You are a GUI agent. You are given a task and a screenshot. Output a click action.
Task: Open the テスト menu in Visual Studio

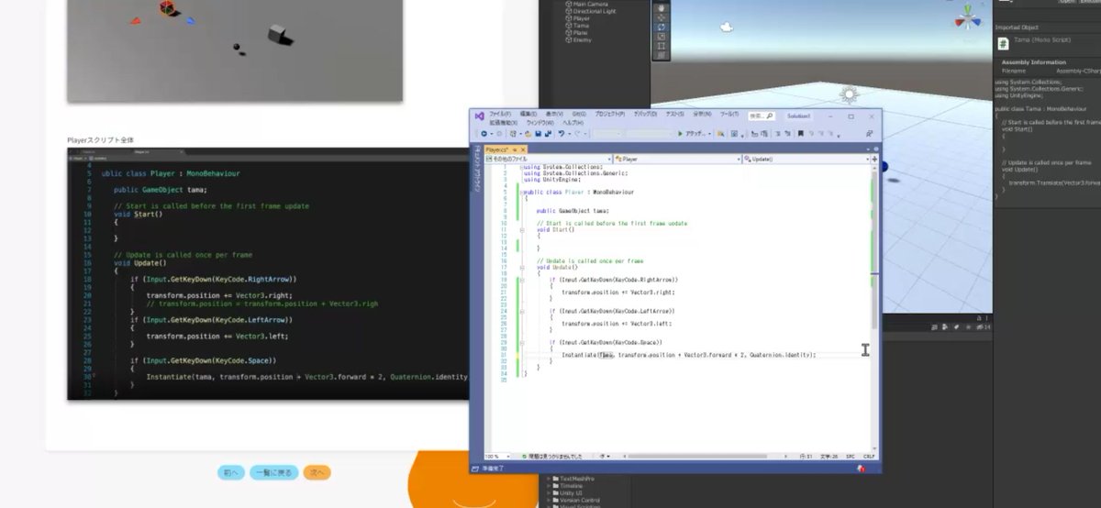pos(674,114)
